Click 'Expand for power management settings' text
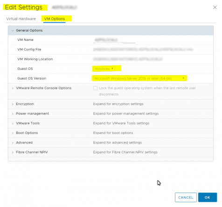This screenshot has height=207, width=222. (x=126, y=114)
